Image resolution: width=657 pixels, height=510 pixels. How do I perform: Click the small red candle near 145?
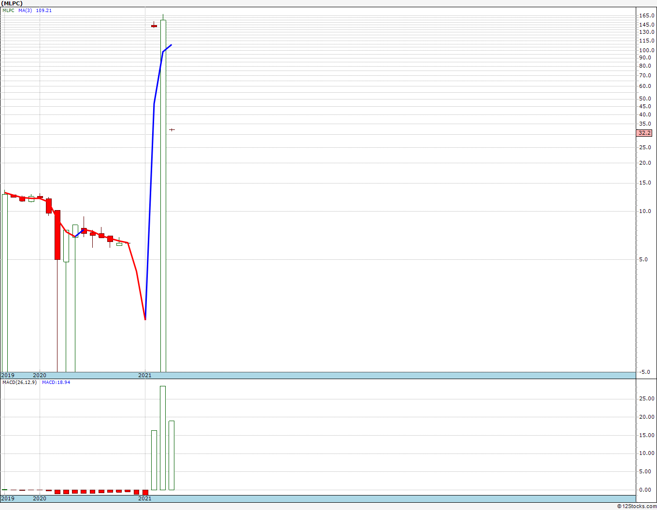click(x=154, y=26)
